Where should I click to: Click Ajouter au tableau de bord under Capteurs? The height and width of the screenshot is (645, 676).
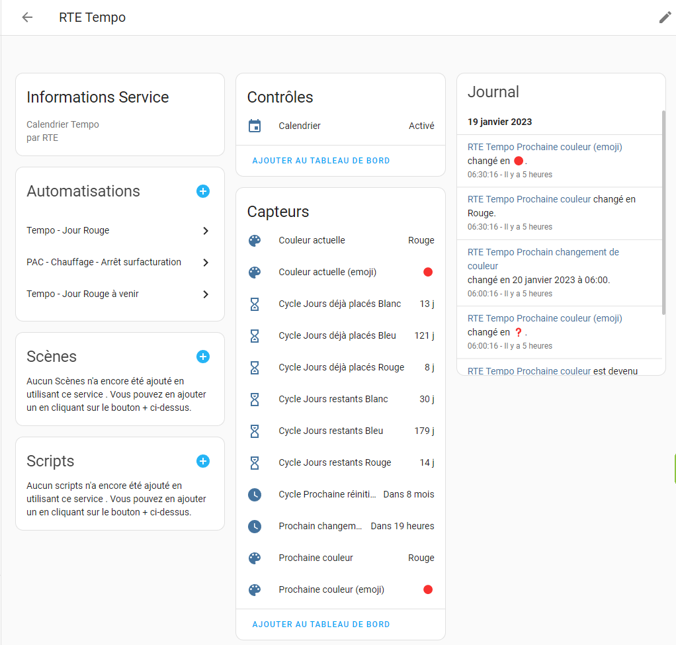(321, 624)
